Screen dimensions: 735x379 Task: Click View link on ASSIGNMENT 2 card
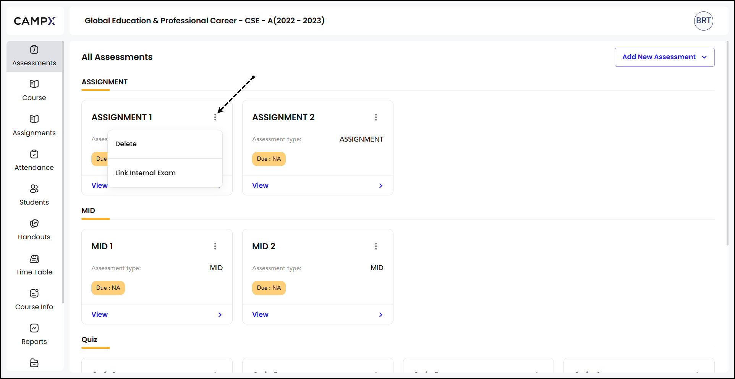[260, 185]
